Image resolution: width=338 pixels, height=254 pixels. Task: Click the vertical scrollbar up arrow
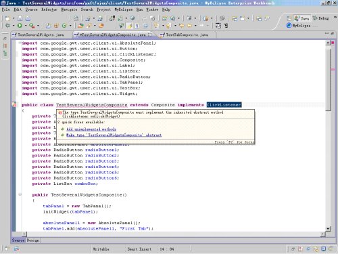(328, 43)
